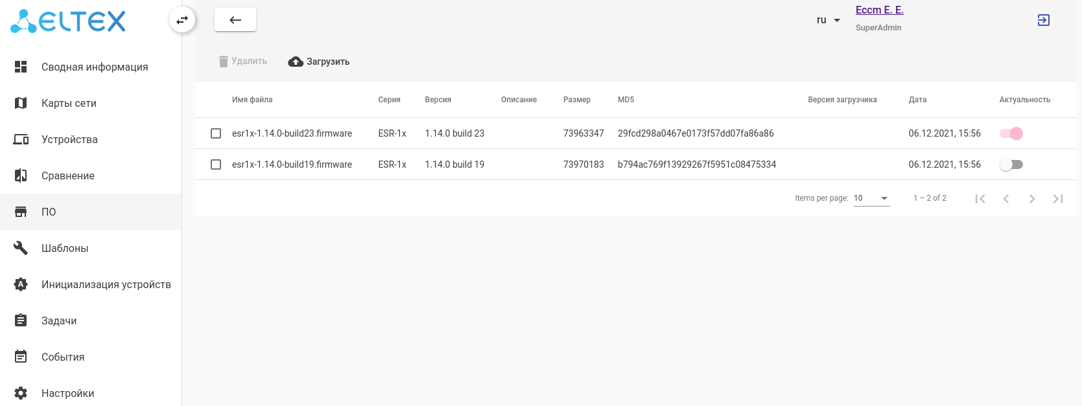
Task: Select checkbox for esr1x-1.14.0-build19.firmware
Action: pos(216,164)
